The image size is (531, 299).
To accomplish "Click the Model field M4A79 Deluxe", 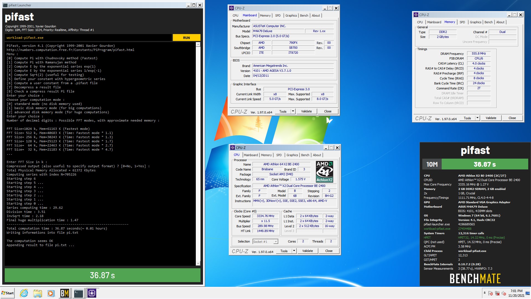I will 278,31.
